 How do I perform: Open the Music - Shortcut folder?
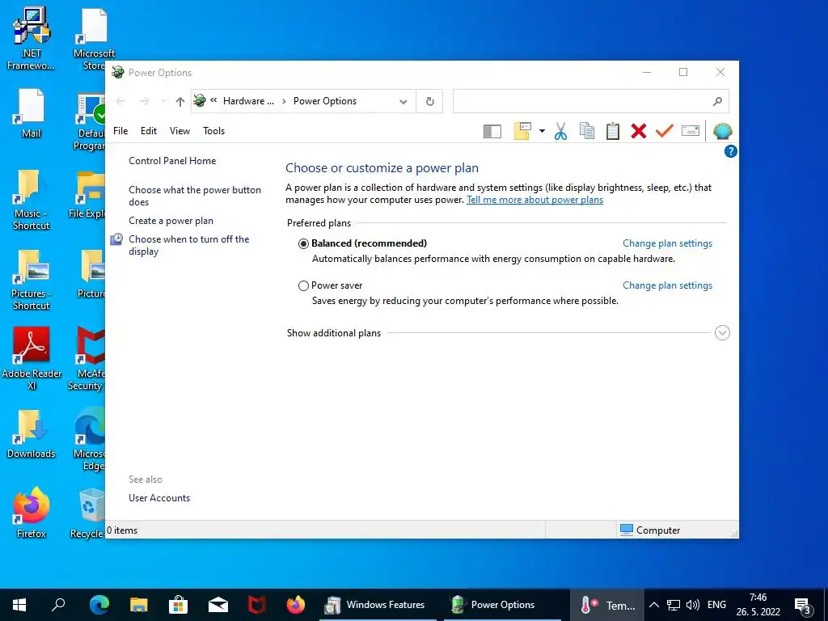(x=32, y=200)
